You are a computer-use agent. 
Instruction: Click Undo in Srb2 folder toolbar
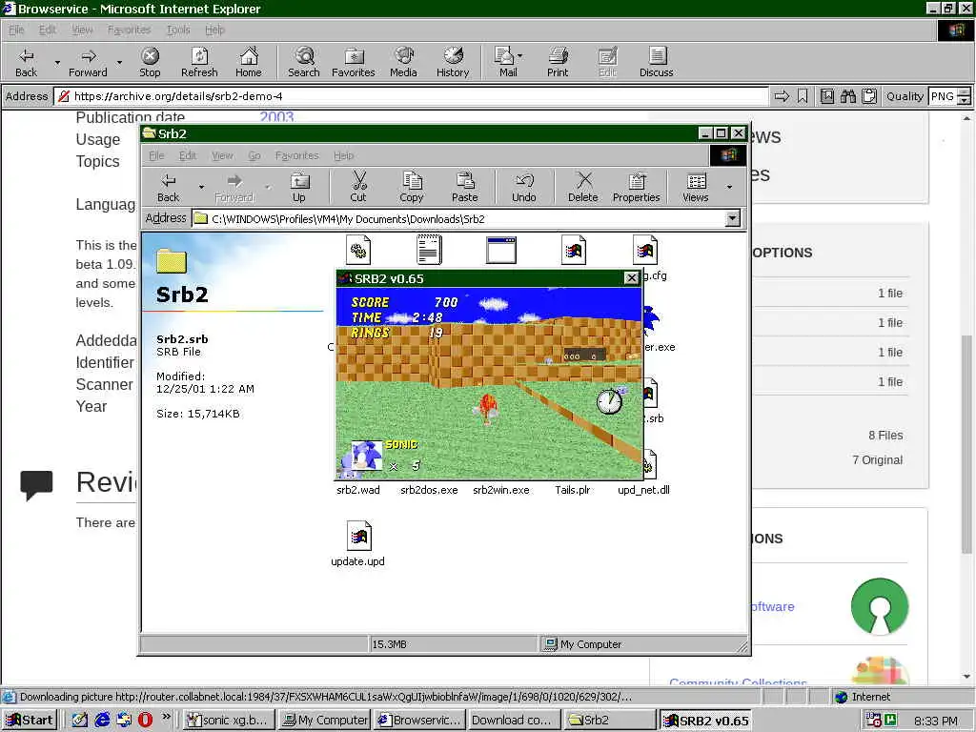click(x=524, y=188)
